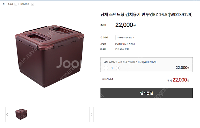Screen dimensions: 200x128
Task: Click the product title with WD139129
Action: [146, 15]
